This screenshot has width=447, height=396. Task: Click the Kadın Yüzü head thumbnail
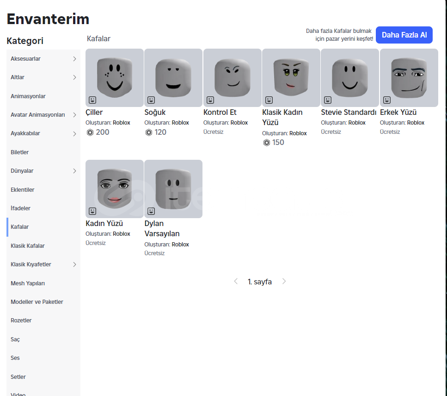[115, 189]
